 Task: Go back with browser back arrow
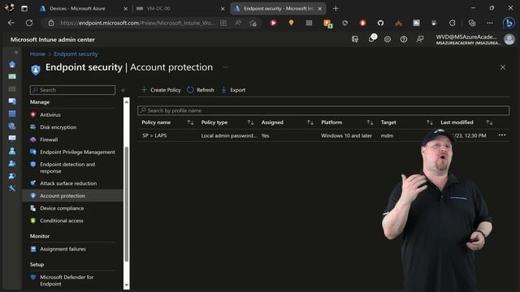11,23
